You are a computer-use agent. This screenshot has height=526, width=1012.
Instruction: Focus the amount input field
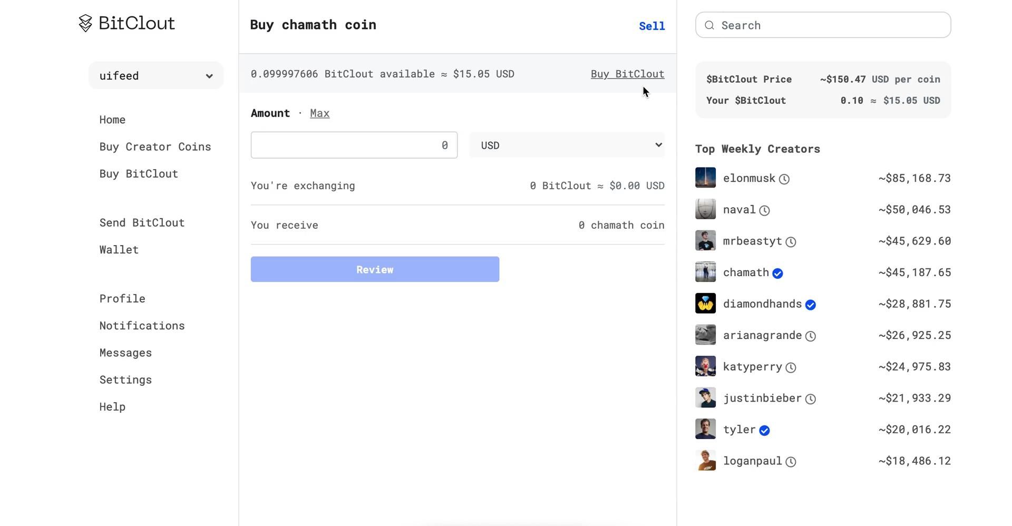354,145
